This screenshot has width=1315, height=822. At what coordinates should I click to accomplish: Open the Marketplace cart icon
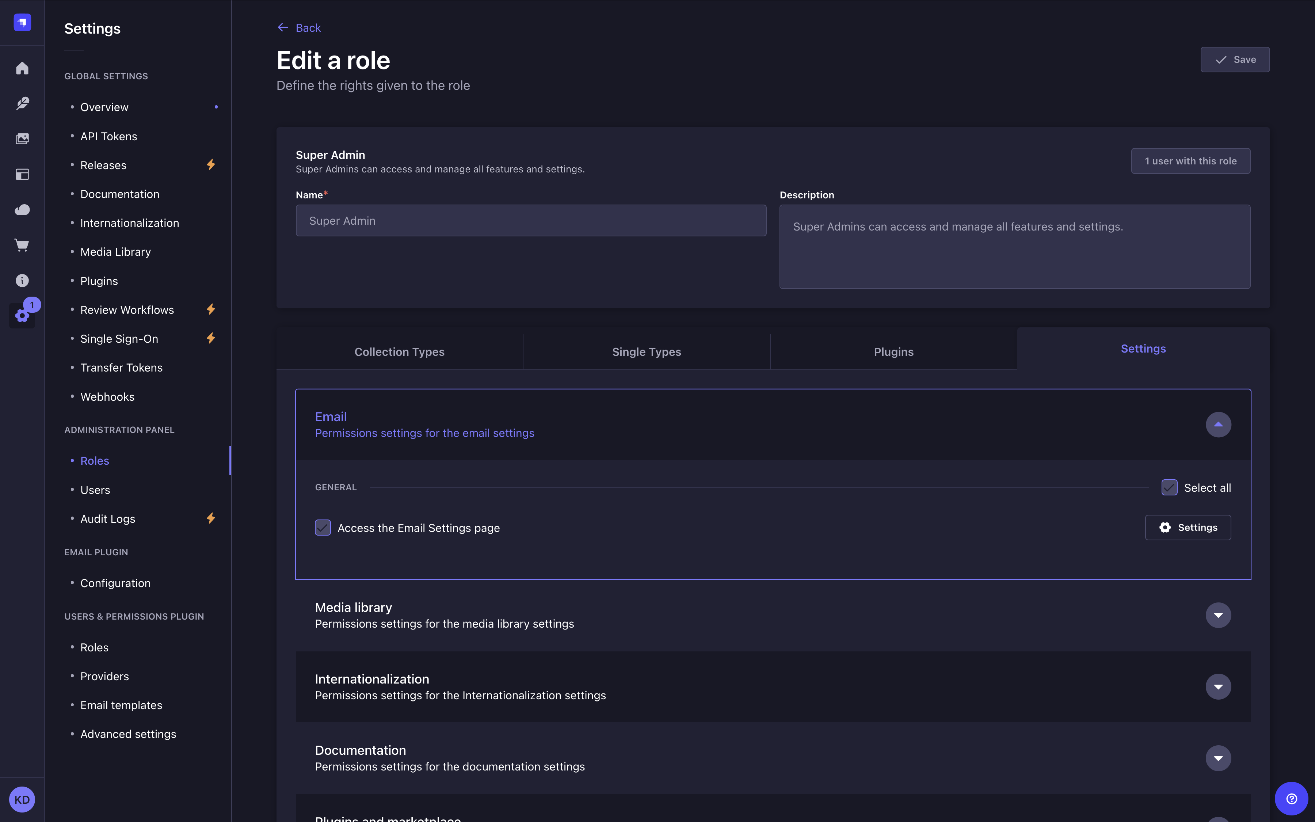click(22, 245)
